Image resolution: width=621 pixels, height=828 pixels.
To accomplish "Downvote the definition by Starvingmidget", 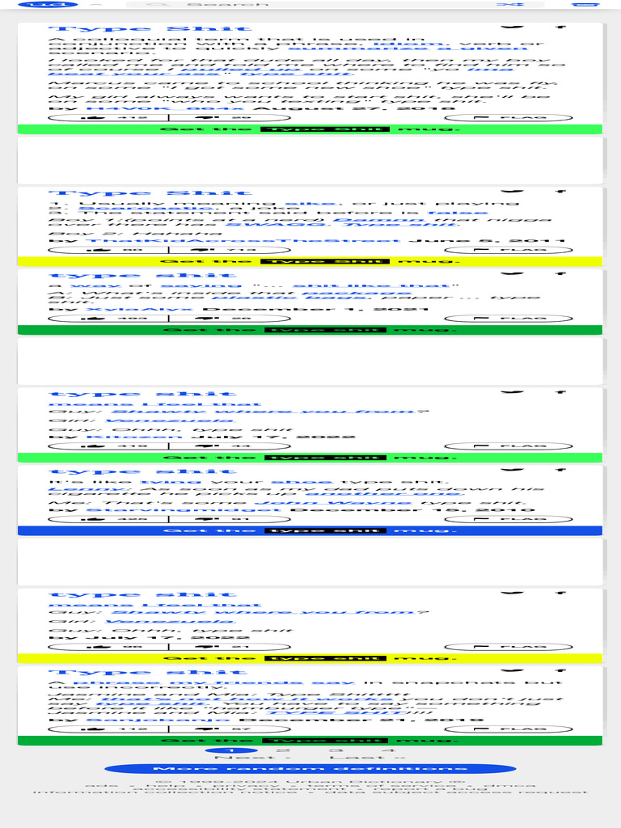I will click(230, 519).
